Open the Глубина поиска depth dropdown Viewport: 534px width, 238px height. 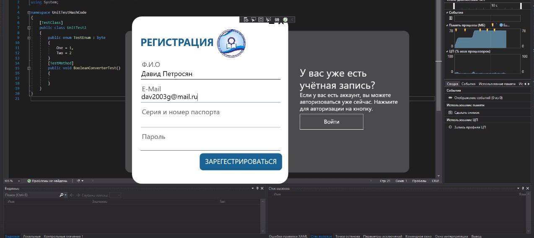pos(115,195)
